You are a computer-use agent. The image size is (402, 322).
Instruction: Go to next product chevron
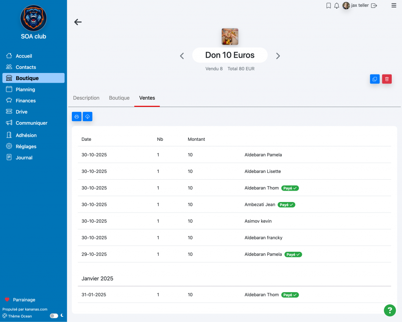click(x=278, y=56)
